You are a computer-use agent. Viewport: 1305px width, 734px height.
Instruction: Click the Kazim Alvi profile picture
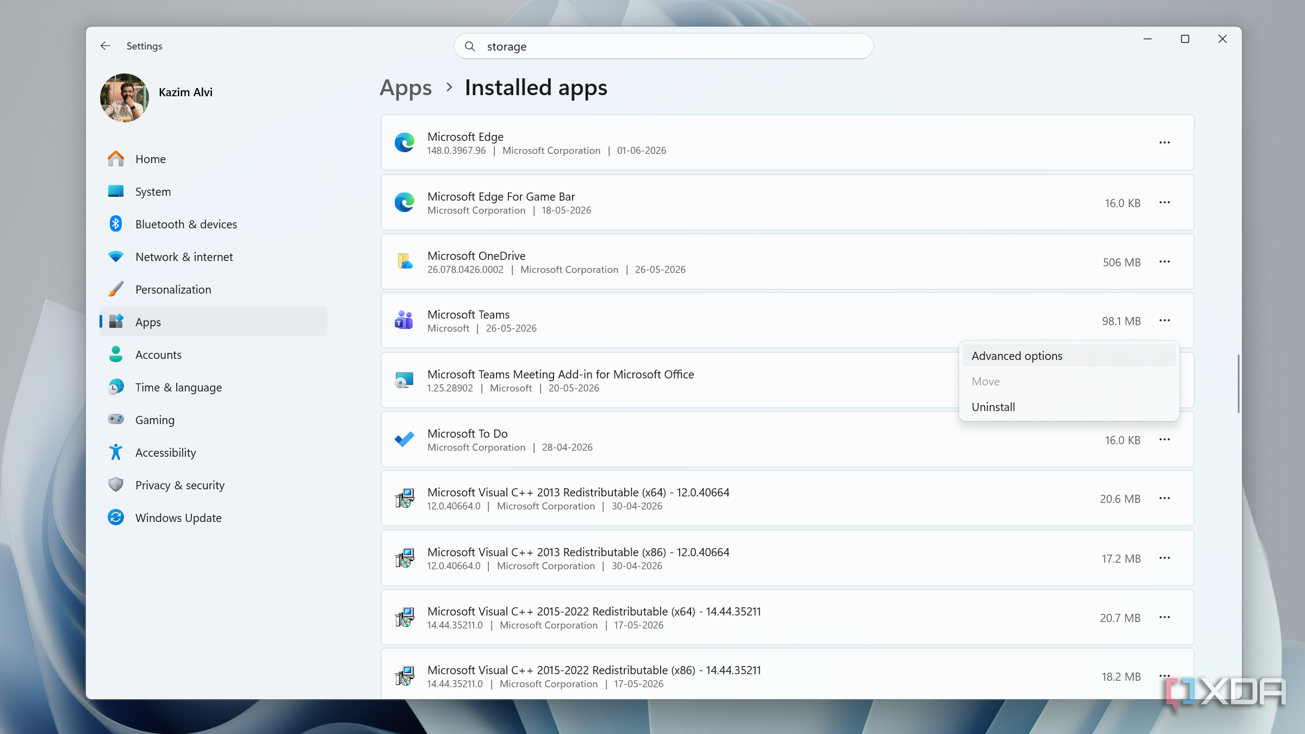[125, 98]
